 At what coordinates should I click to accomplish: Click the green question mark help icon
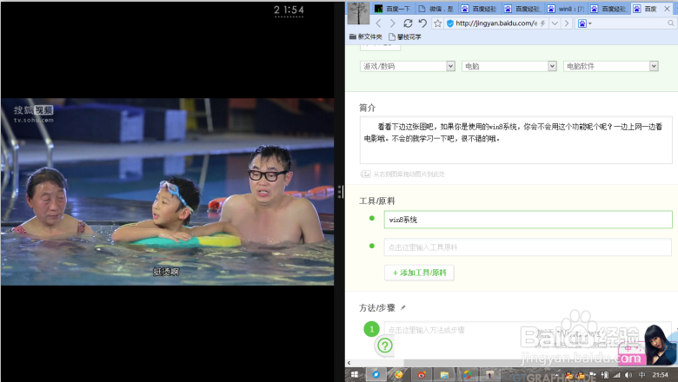point(385,346)
